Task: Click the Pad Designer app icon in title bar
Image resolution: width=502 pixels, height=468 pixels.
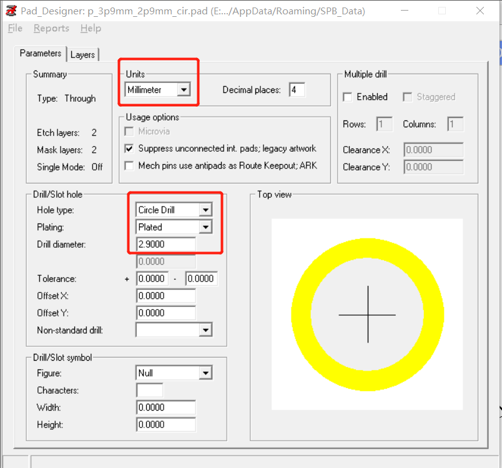Action: [x=11, y=11]
